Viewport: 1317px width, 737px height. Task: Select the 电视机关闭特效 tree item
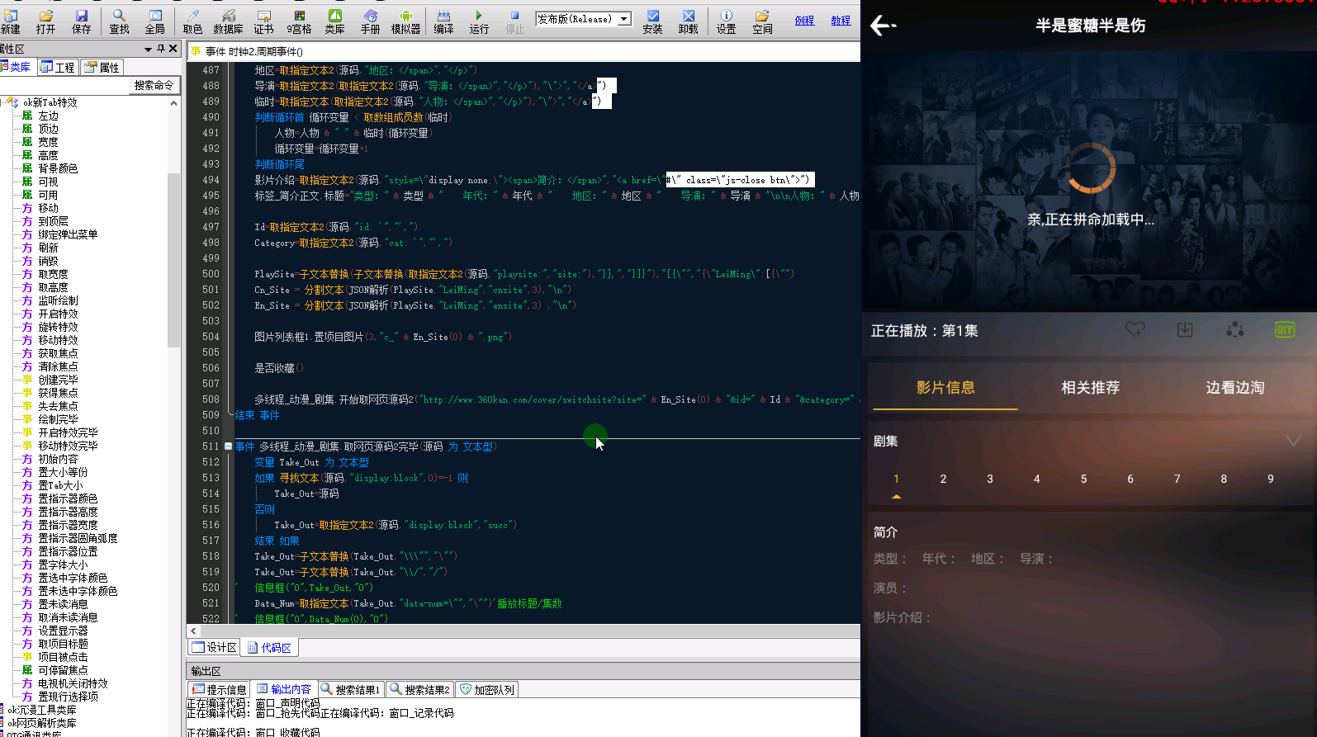point(73,683)
